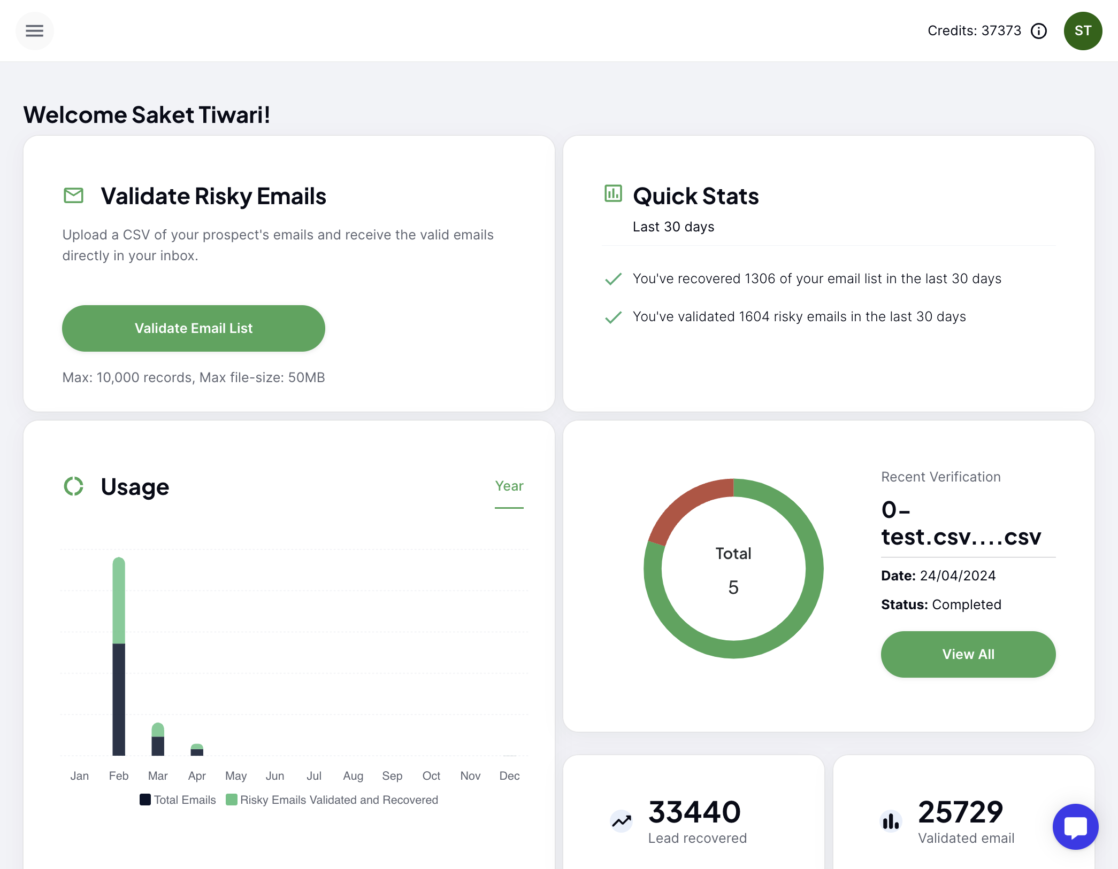Open the ST profile avatar
The height and width of the screenshot is (869, 1118).
[1083, 31]
